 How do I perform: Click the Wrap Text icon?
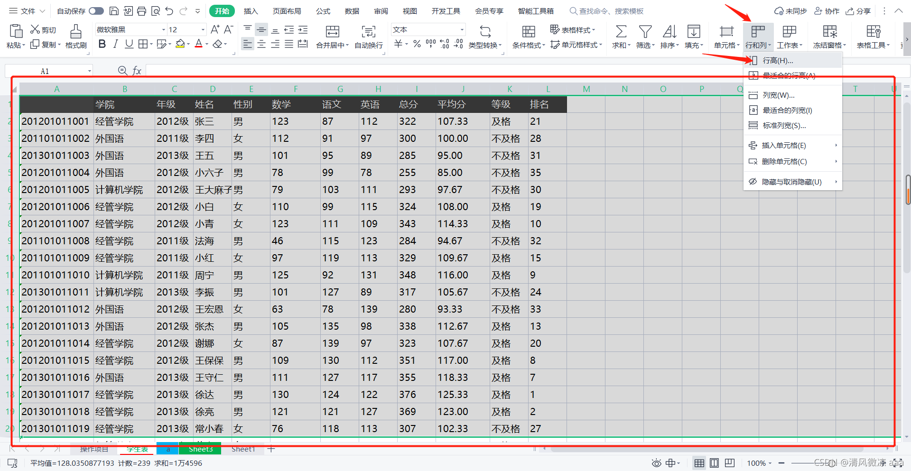tap(368, 31)
